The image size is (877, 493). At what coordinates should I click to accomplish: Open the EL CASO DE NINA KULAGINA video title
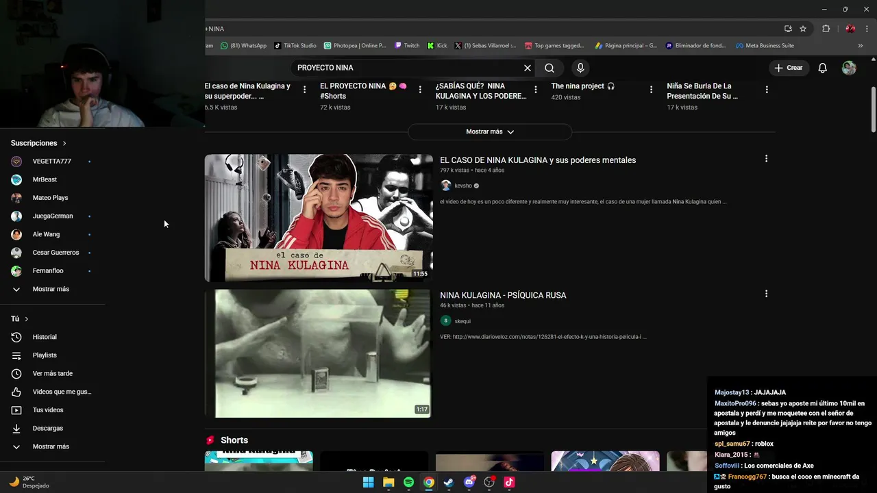[x=538, y=160]
